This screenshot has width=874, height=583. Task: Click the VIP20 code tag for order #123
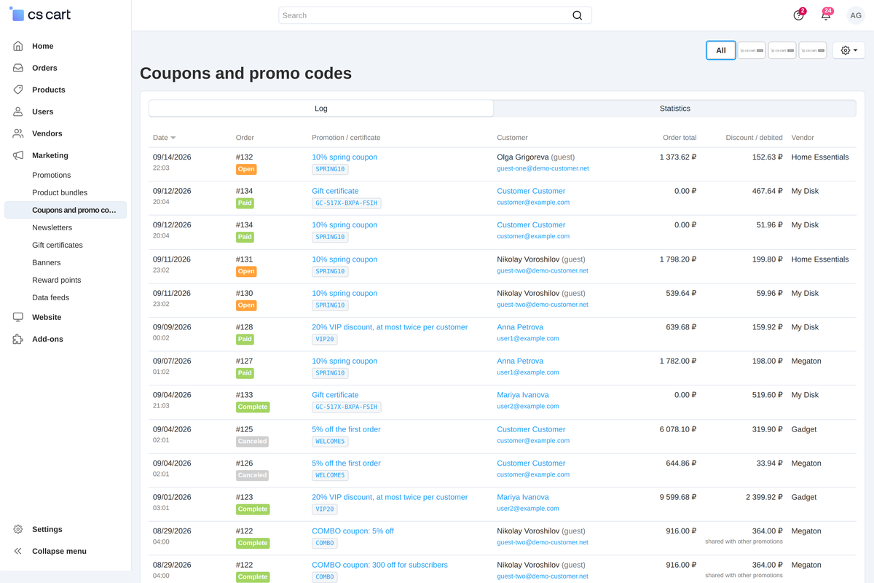pyautogui.click(x=325, y=509)
